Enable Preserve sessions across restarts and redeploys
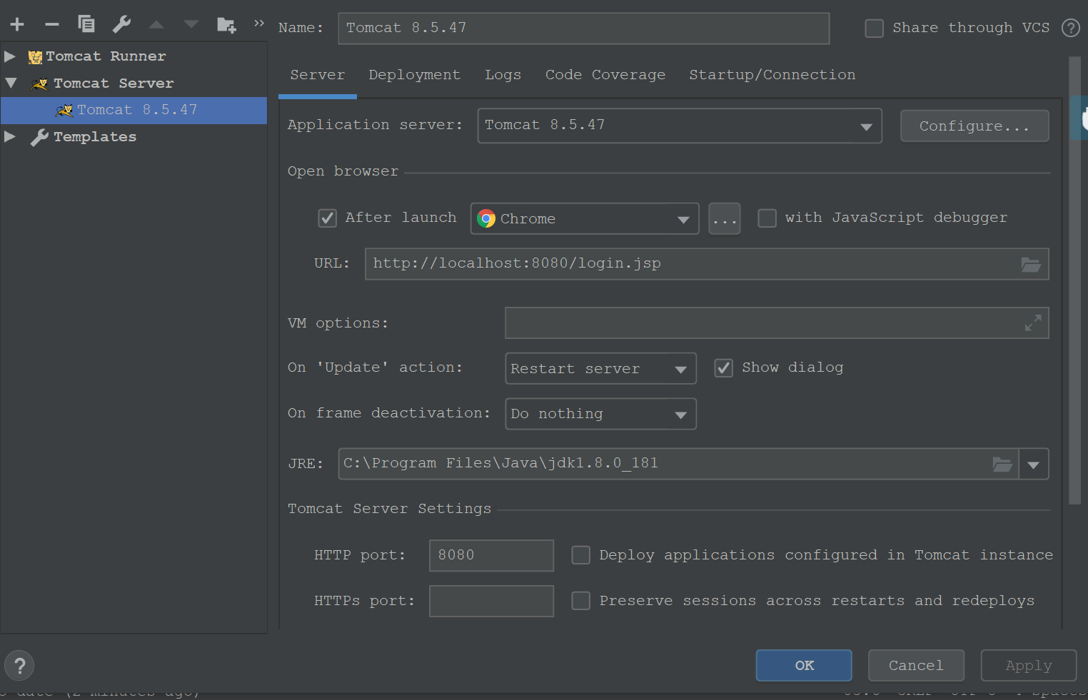Image resolution: width=1088 pixels, height=700 pixels. (580, 601)
